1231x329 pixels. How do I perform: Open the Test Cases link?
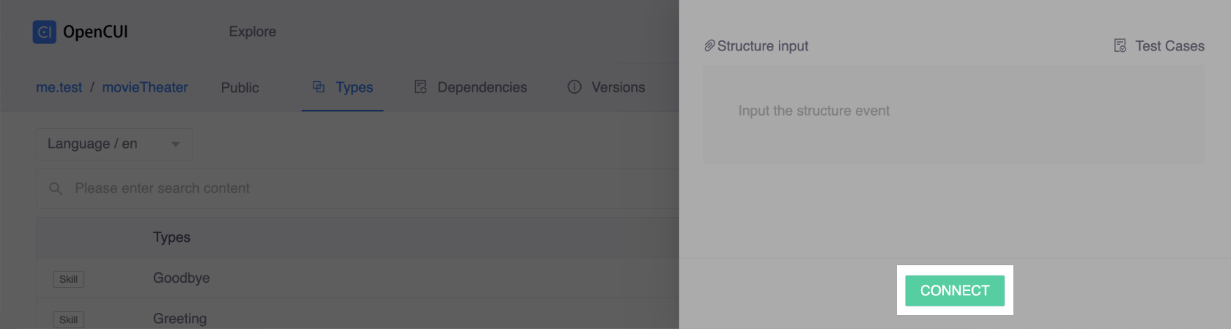coord(1169,46)
